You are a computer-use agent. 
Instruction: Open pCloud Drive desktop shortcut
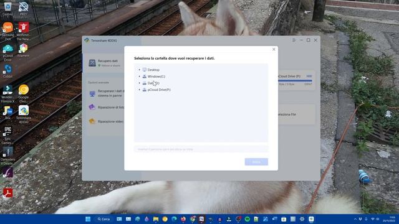click(x=7, y=53)
